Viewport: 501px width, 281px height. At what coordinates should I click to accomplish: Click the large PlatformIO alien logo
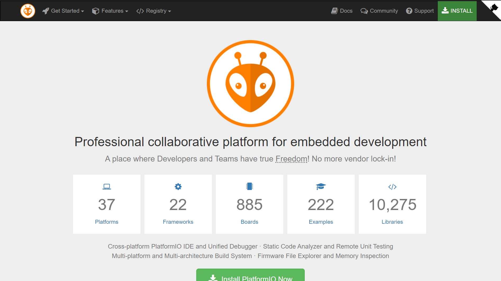point(250,84)
